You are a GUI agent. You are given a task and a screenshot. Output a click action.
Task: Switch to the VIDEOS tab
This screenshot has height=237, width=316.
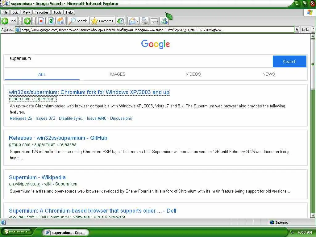(193, 74)
